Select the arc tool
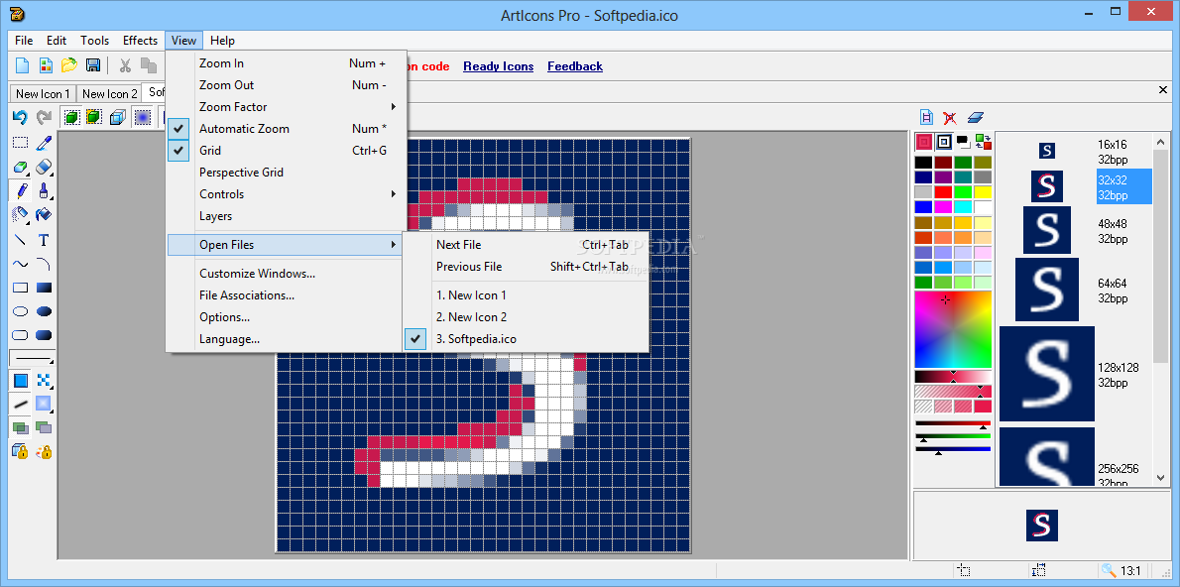This screenshot has height=587, width=1180. (x=44, y=264)
